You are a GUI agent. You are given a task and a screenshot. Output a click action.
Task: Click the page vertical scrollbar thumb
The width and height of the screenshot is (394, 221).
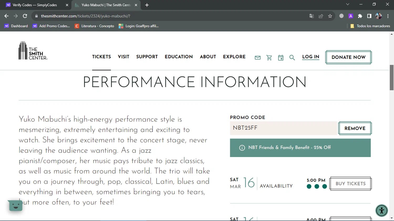point(392,78)
